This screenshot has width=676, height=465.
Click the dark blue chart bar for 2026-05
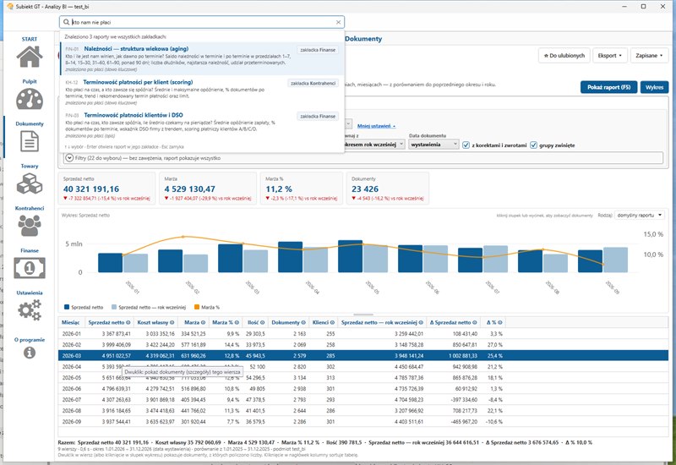[x=351, y=256]
